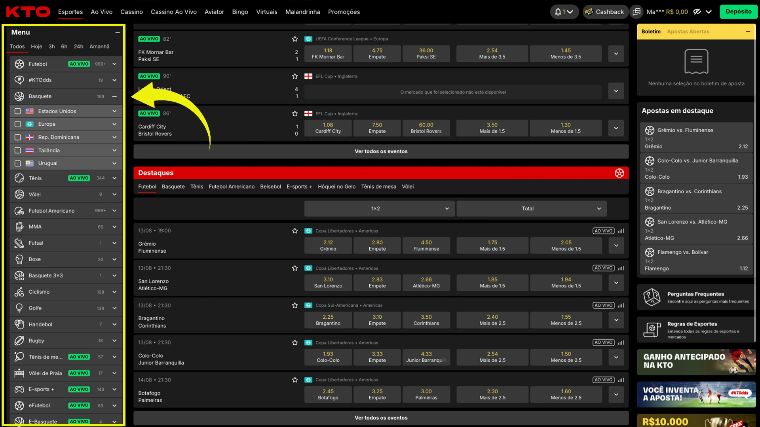This screenshot has width=760, height=427.
Task: Select the 3.50 Corinthians odds button
Action: pyautogui.click(x=426, y=320)
